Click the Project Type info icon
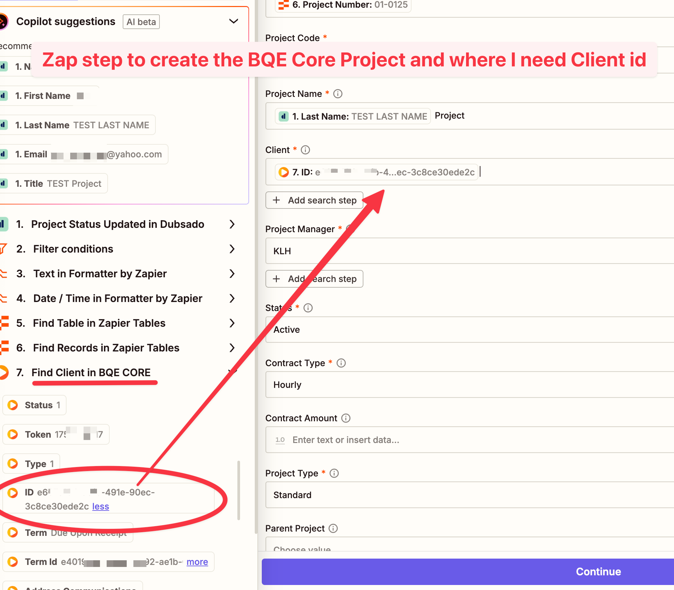The image size is (674, 590). click(334, 473)
